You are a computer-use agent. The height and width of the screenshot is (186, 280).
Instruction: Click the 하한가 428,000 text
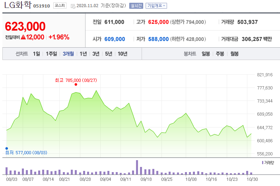click(x=188, y=39)
